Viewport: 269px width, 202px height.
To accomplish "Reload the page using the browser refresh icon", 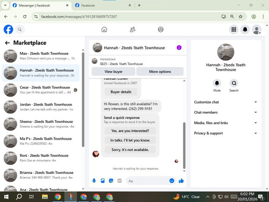I will click(x=25, y=17).
